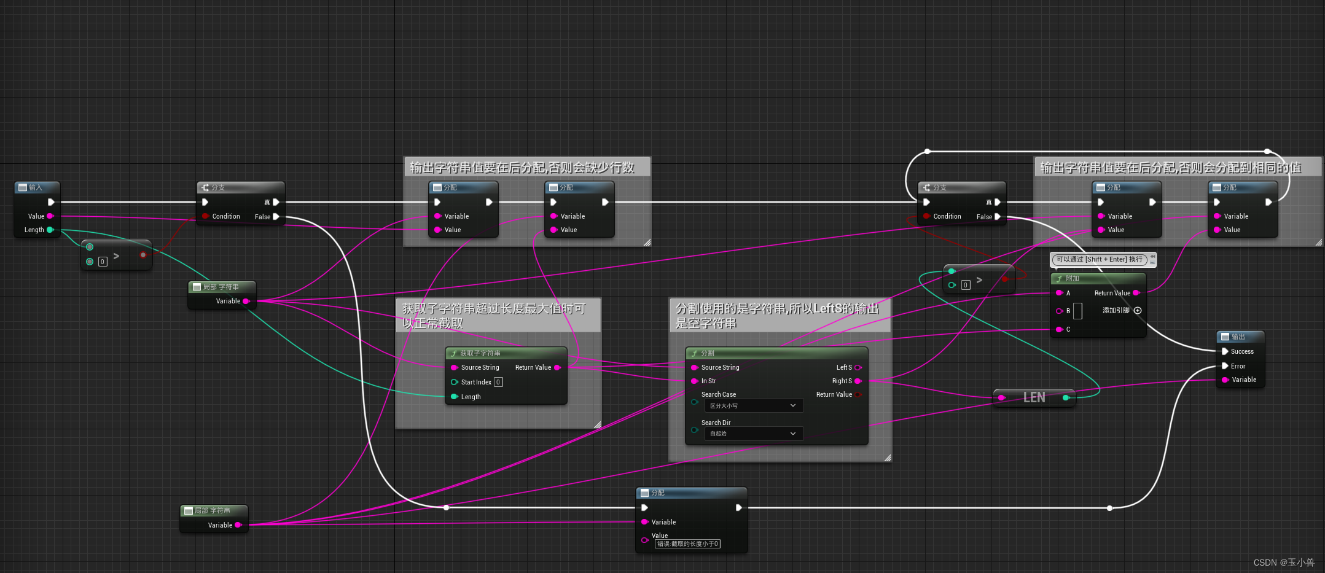Click the 0 field on right greater-than node
The image size is (1325, 573).
tap(966, 285)
